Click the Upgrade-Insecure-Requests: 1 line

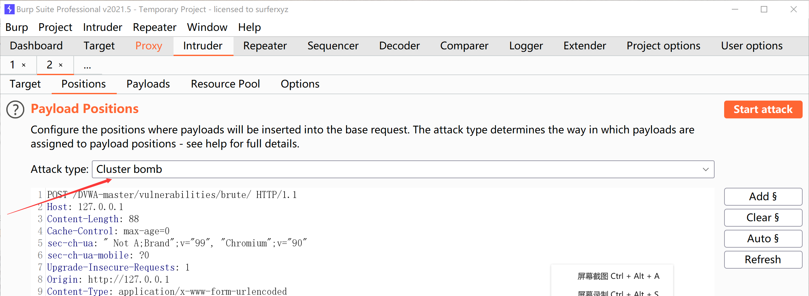tap(118, 267)
